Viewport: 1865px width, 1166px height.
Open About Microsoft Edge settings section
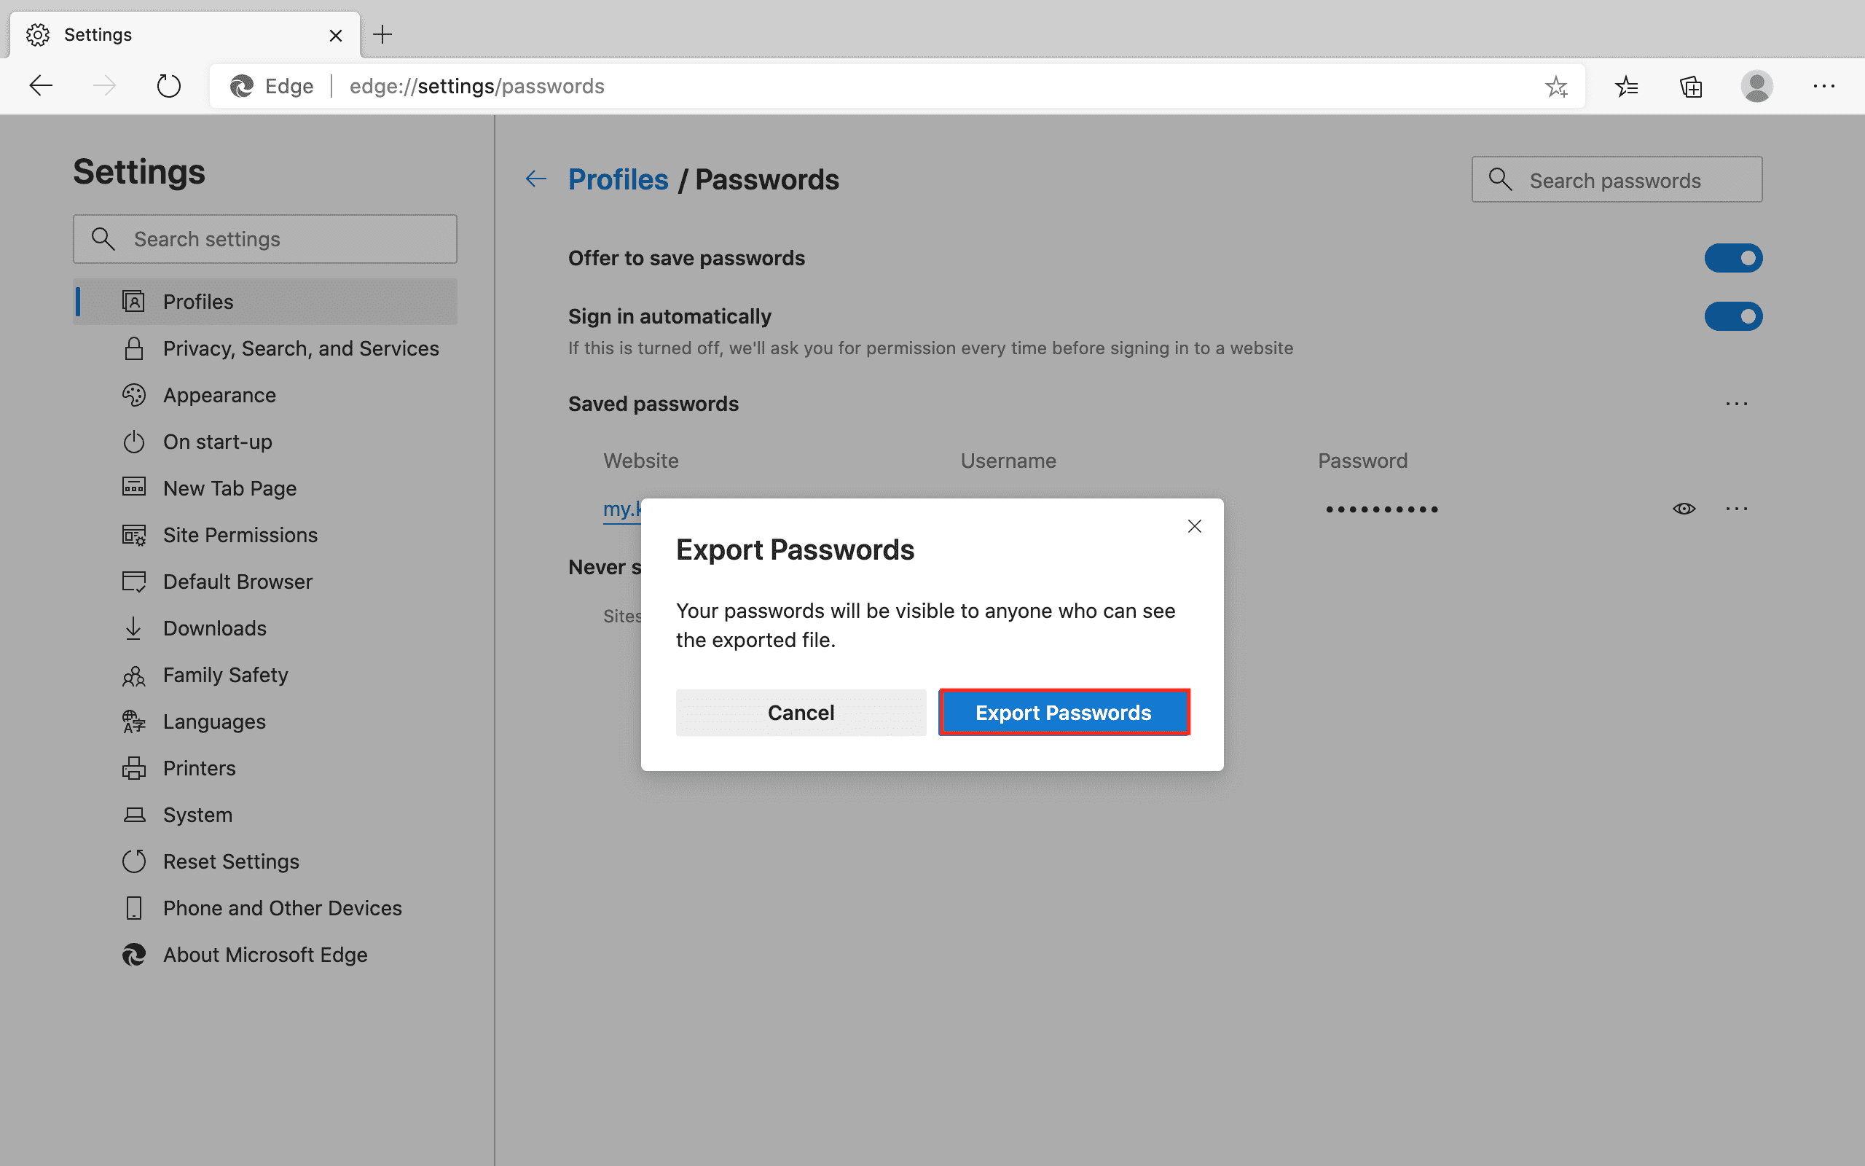click(264, 955)
